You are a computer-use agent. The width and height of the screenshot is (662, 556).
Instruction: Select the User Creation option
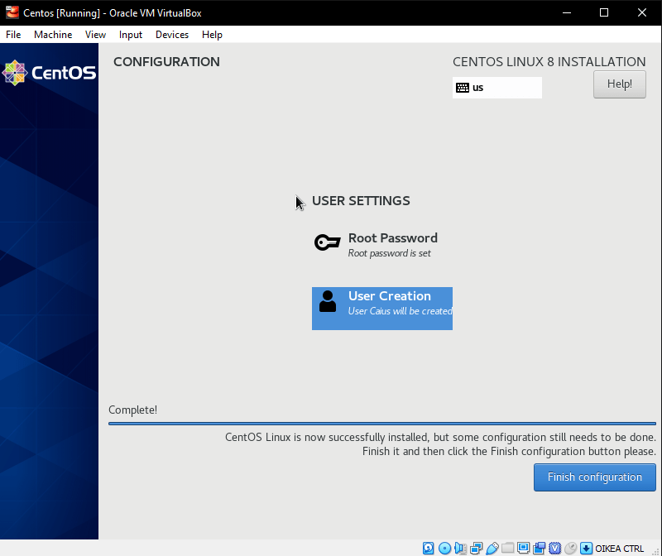click(382, 308)
